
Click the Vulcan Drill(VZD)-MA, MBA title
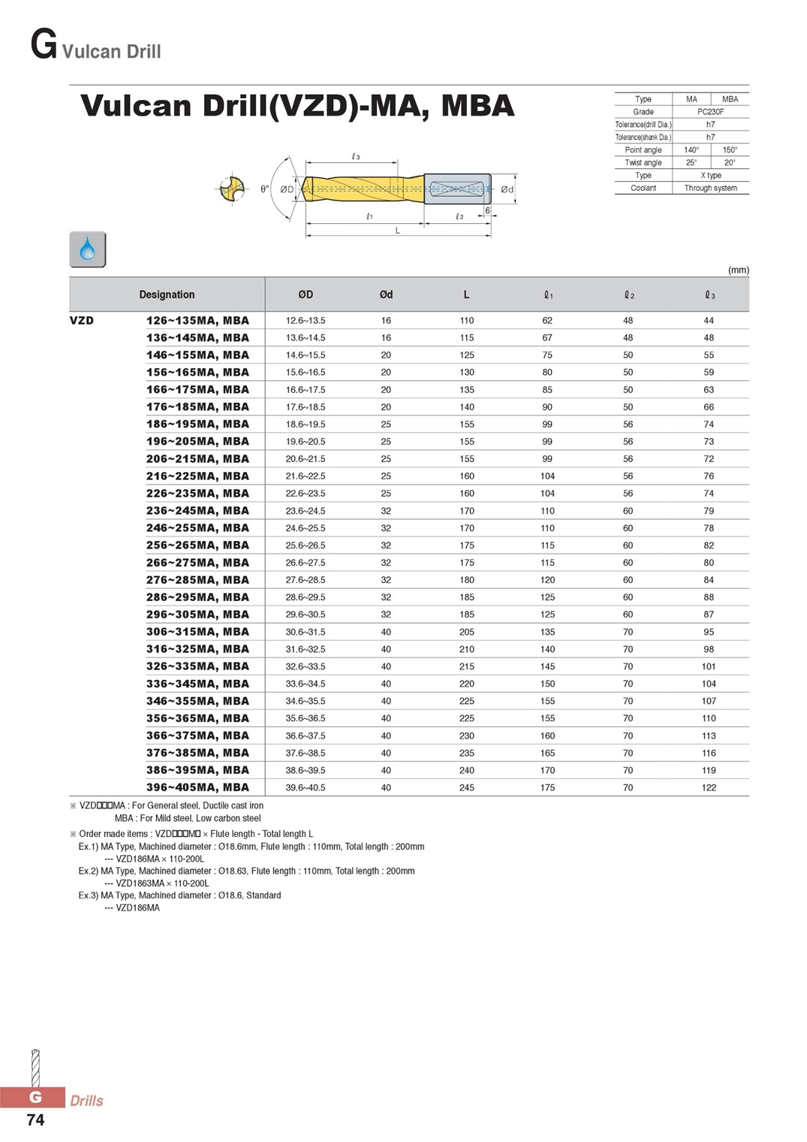coord(297,106)
